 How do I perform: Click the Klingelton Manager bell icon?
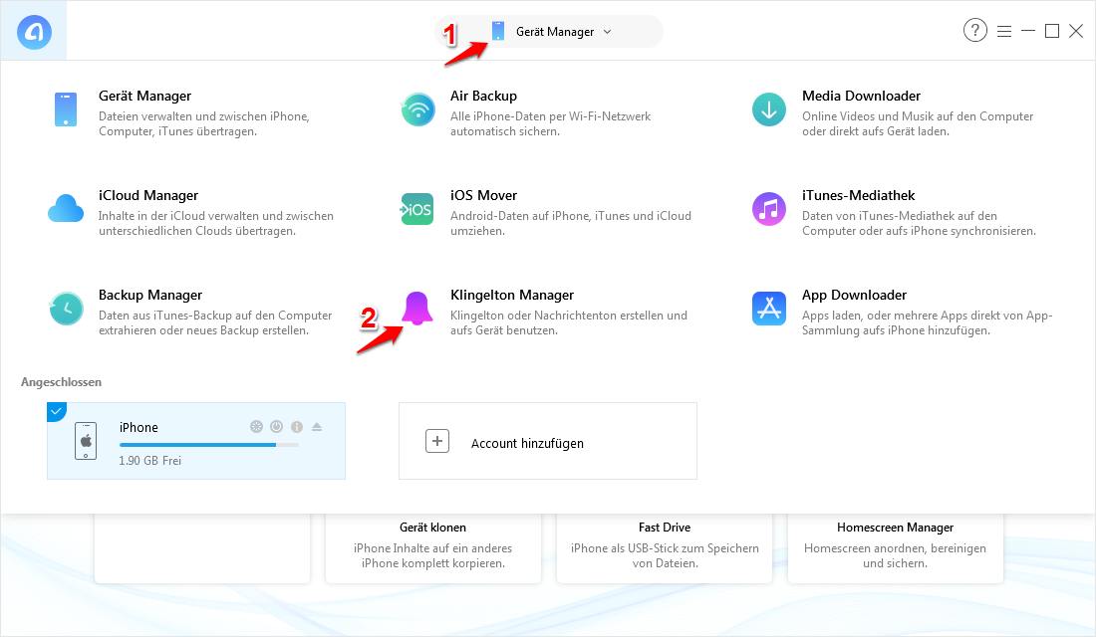point(417,308)
